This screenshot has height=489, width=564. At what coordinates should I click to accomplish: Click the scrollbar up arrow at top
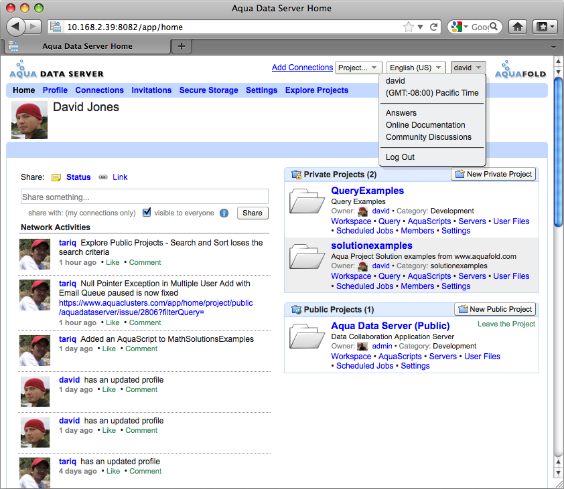pos(558,61)
